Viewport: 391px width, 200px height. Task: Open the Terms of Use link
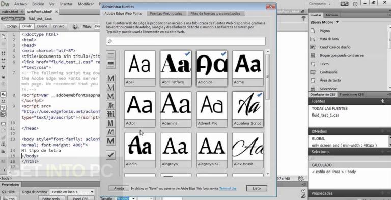228,189
